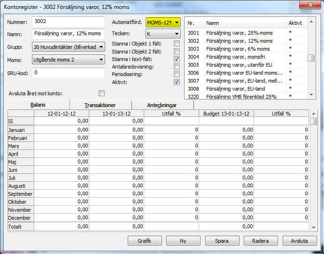Select the Balans tab

[38, 105]
